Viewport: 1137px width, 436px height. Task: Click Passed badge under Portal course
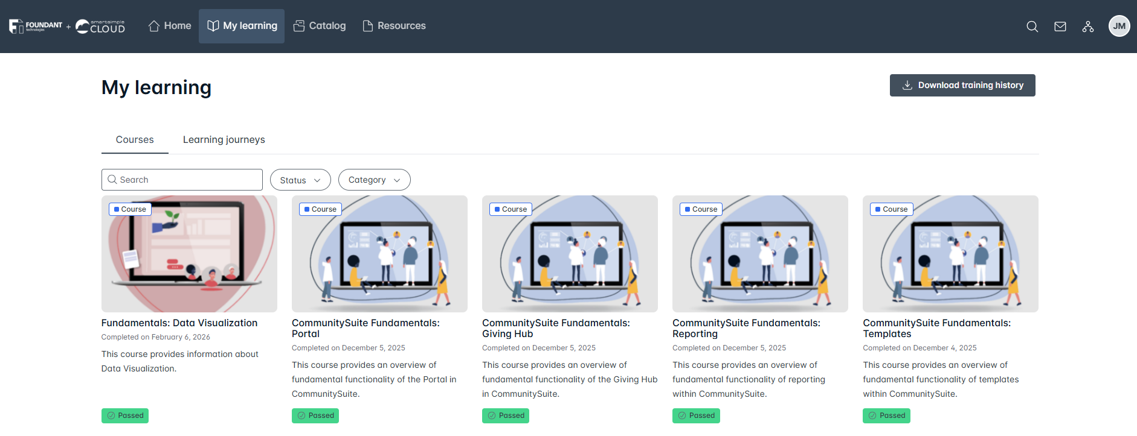pyautogui.click(x=315, y=415)
